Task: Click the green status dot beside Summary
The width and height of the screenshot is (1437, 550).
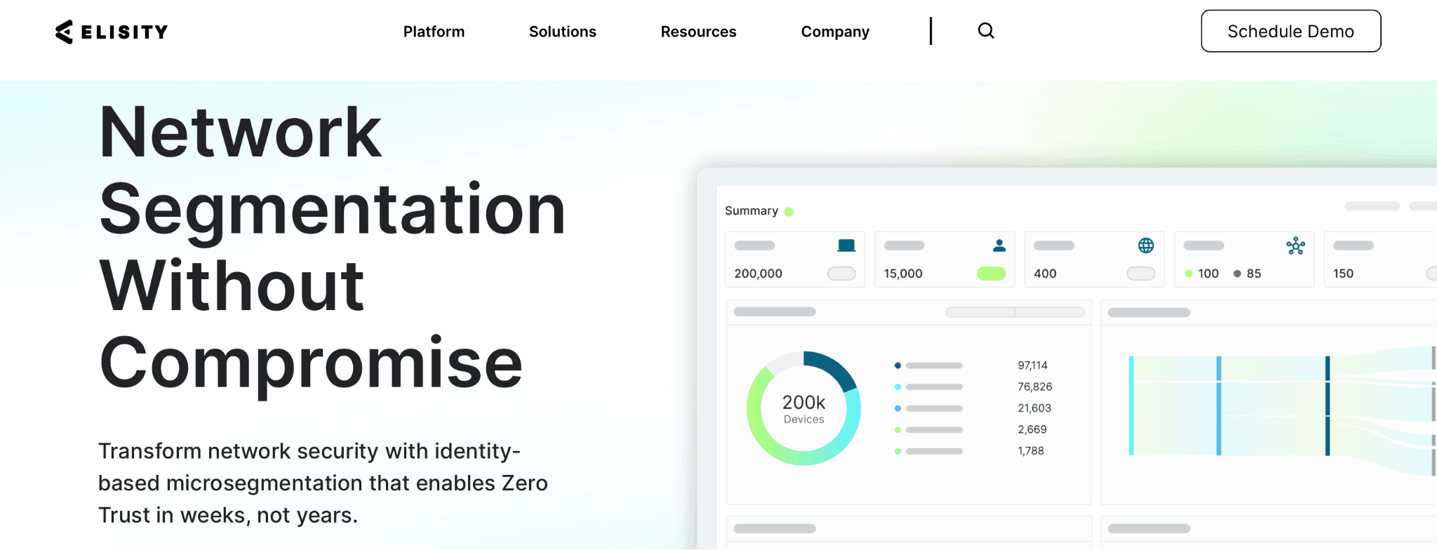Action: pyautogui.click(x=789, y=212)
